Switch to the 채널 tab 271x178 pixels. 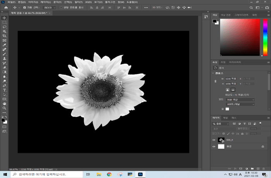225,117
